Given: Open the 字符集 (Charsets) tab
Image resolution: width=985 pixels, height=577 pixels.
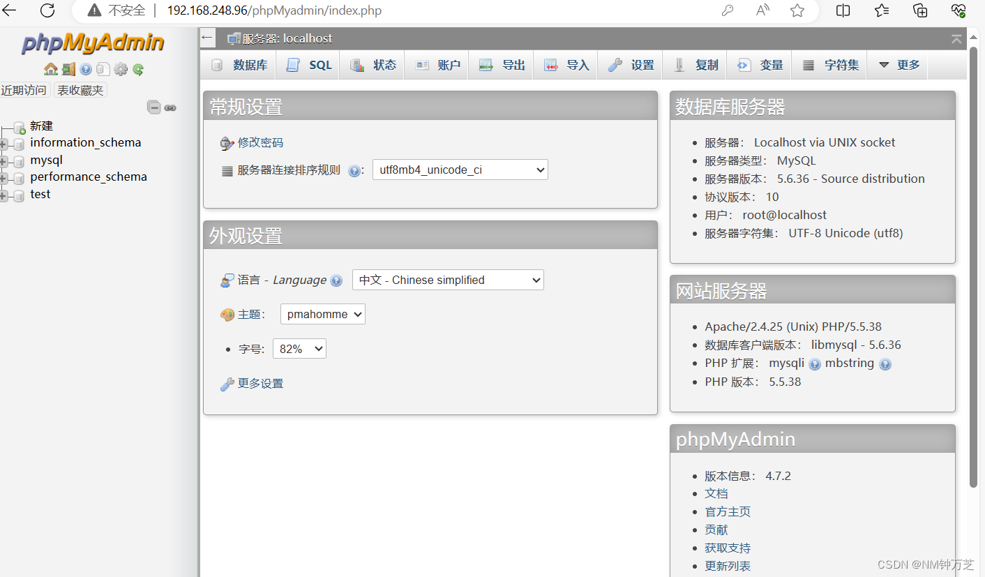Looking at the screenshot, I should 829,65.
